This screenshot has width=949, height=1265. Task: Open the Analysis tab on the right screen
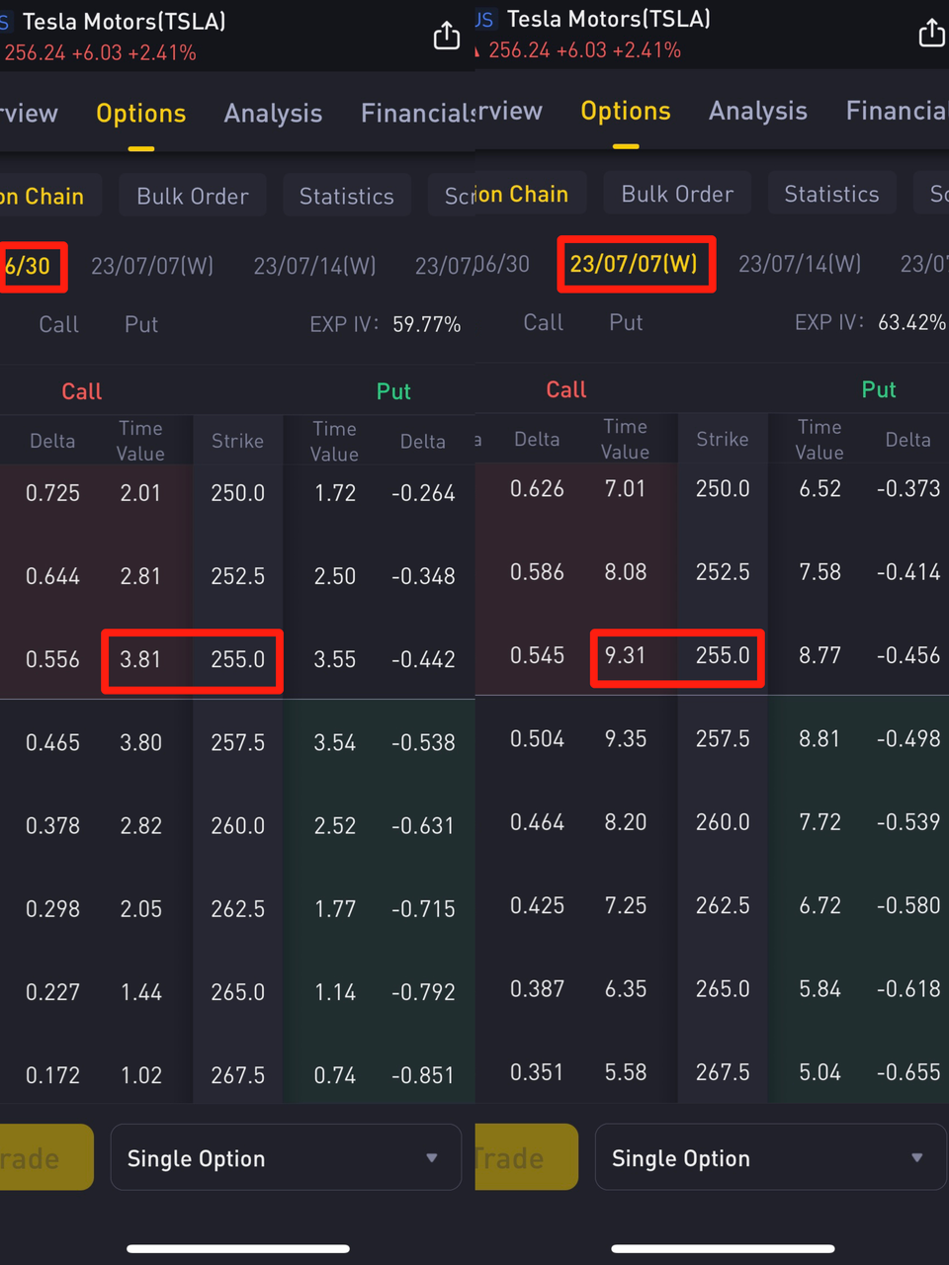coord(757,111)
